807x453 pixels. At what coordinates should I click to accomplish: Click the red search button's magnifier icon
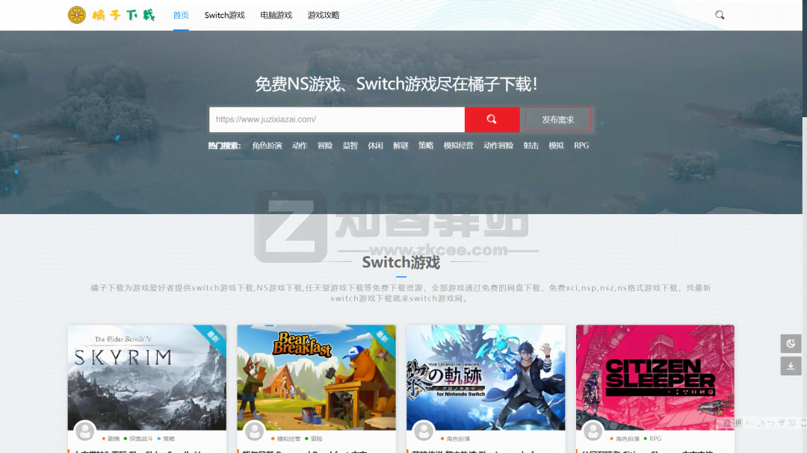pyautogui.click(x=491, y=119)
